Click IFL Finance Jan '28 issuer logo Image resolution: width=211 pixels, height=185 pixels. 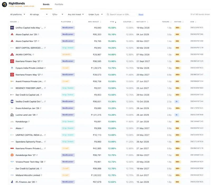pos(12,182)
